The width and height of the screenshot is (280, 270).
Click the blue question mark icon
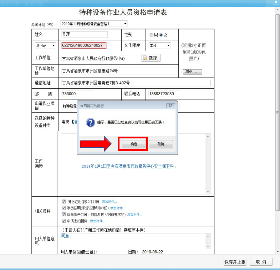[90, 123]
